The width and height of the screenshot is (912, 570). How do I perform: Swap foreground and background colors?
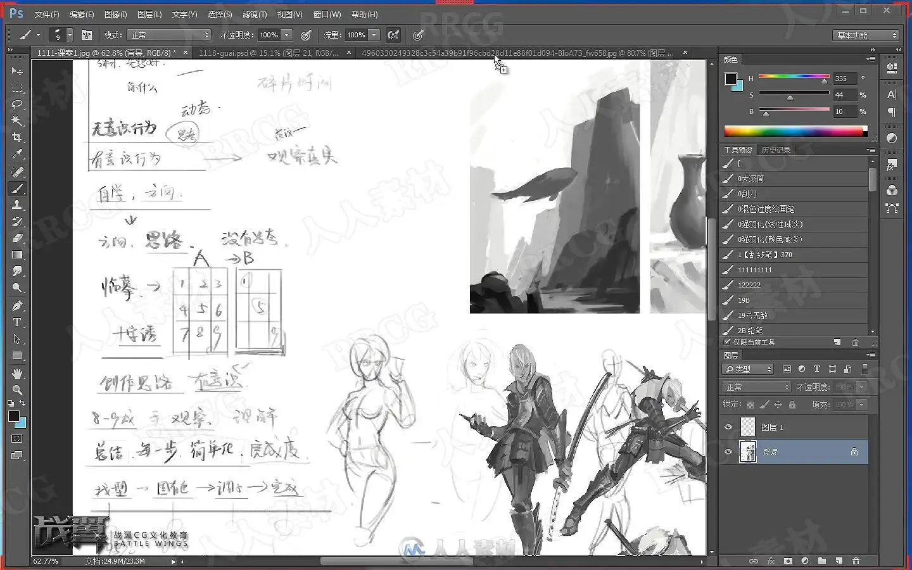coord(23,403)
